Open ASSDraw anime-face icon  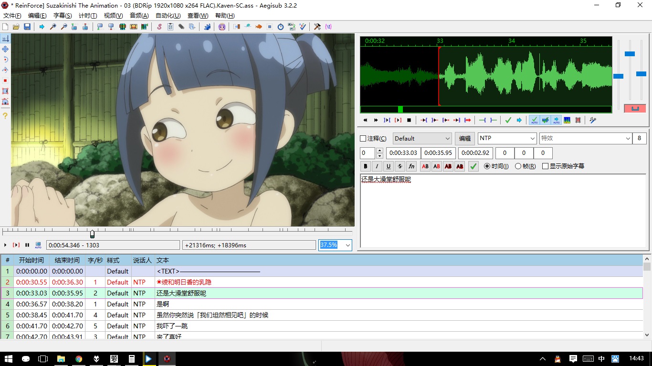(x=222, y=27)
